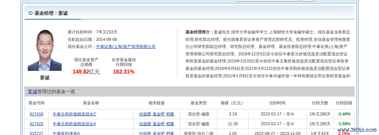Open 中泰元和价值精选混合A fund page

pos(74,124)
